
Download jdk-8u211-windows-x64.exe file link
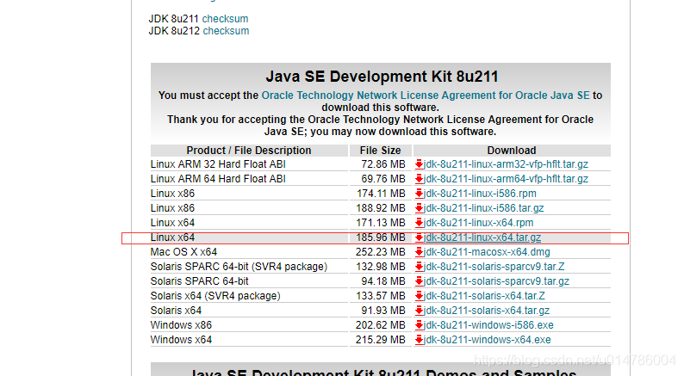(488, 340)
